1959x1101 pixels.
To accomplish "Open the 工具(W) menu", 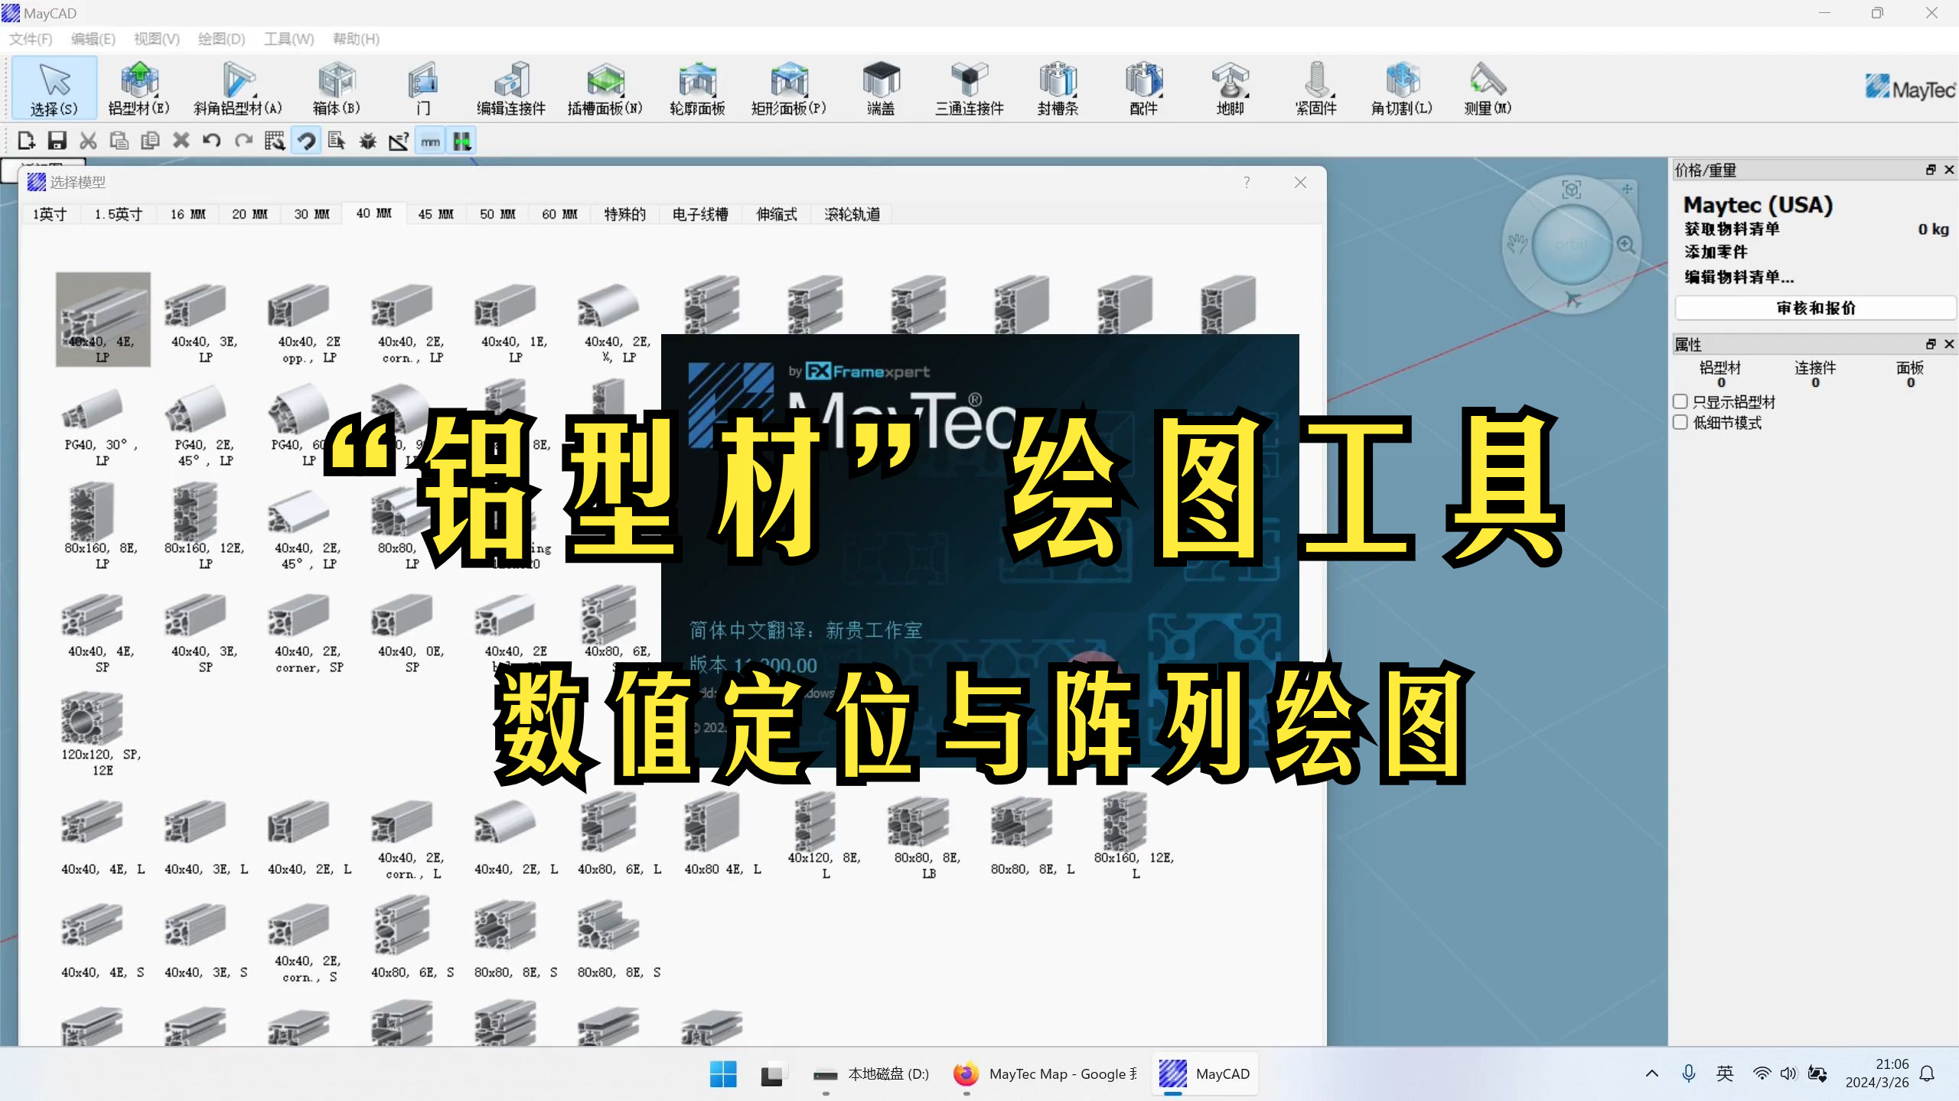I will click(x=288, y=38).
